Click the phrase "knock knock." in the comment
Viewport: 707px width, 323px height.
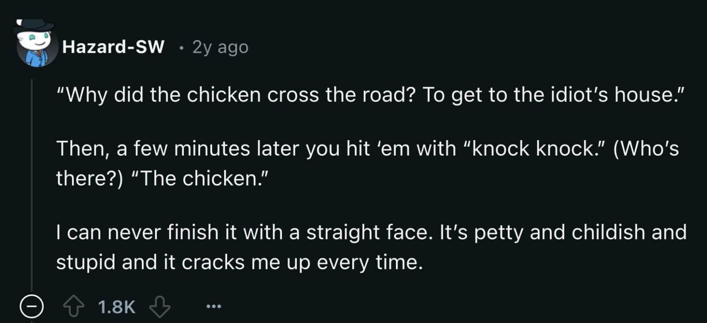coord(534,149)
